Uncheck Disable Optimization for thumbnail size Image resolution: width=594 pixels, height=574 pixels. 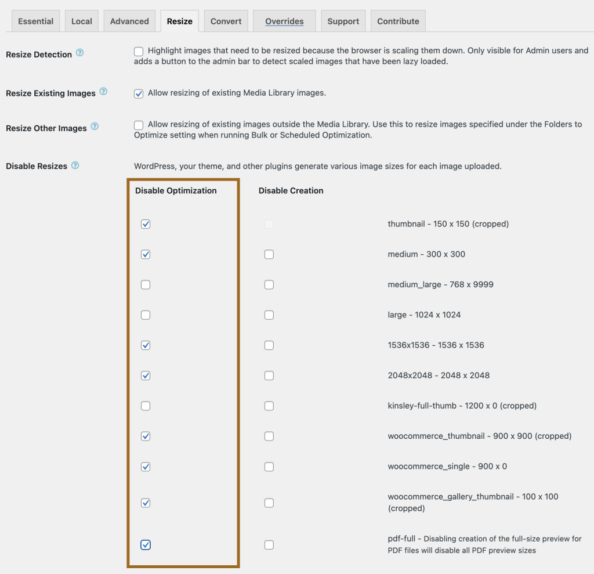pyautogui.click(x=146, y=224)
